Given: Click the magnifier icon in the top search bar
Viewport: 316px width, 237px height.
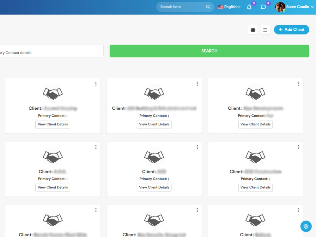Looking at the screenshot, I should tap(208, 7).
